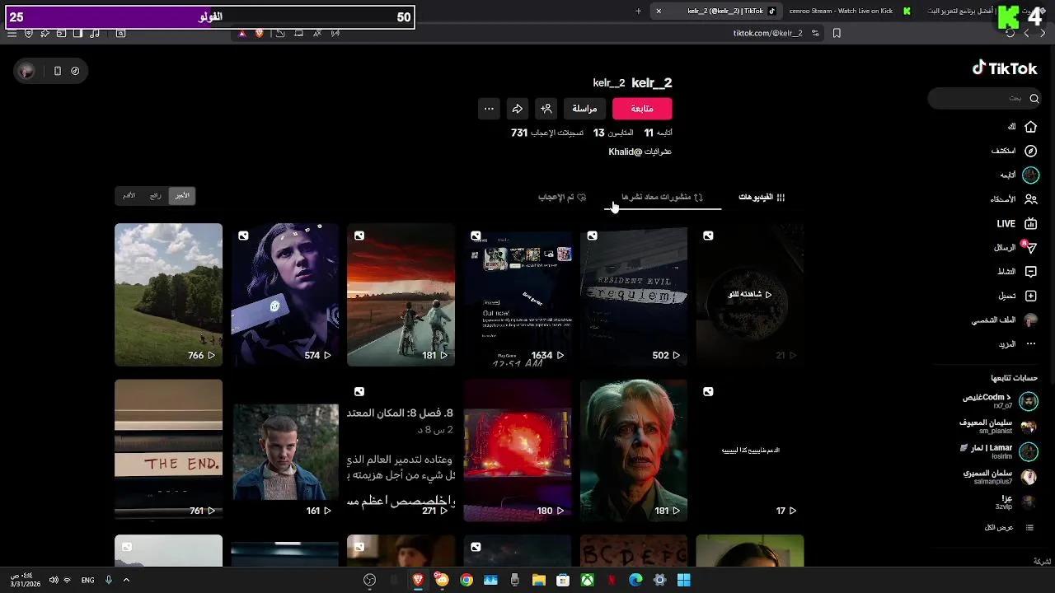Reload the page with refresh icon
This screenshot has height=593, width=1055.
1010,33
